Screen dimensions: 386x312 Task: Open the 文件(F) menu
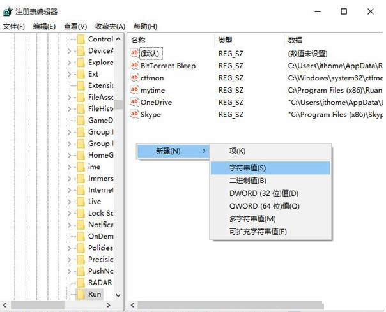click(14, 26)
